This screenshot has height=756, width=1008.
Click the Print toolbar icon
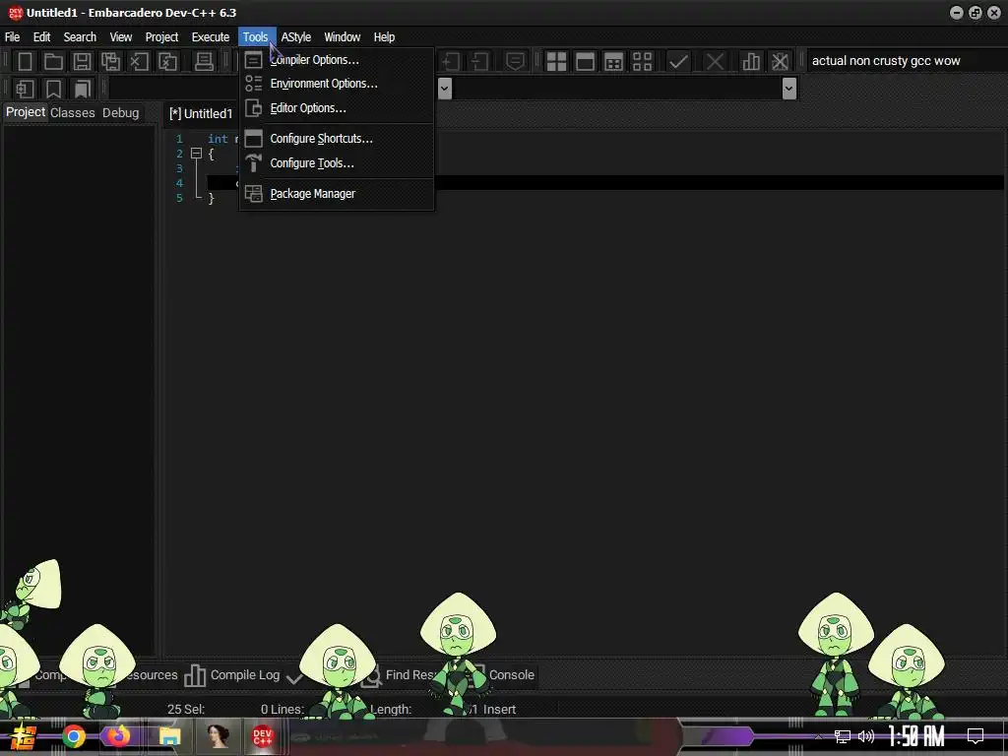[x=204, y=62]
